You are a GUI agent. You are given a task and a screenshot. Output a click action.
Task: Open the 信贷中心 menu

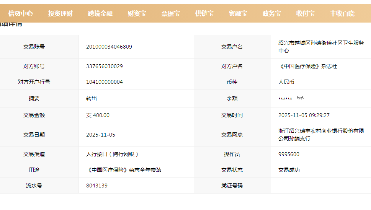[21, 13]
